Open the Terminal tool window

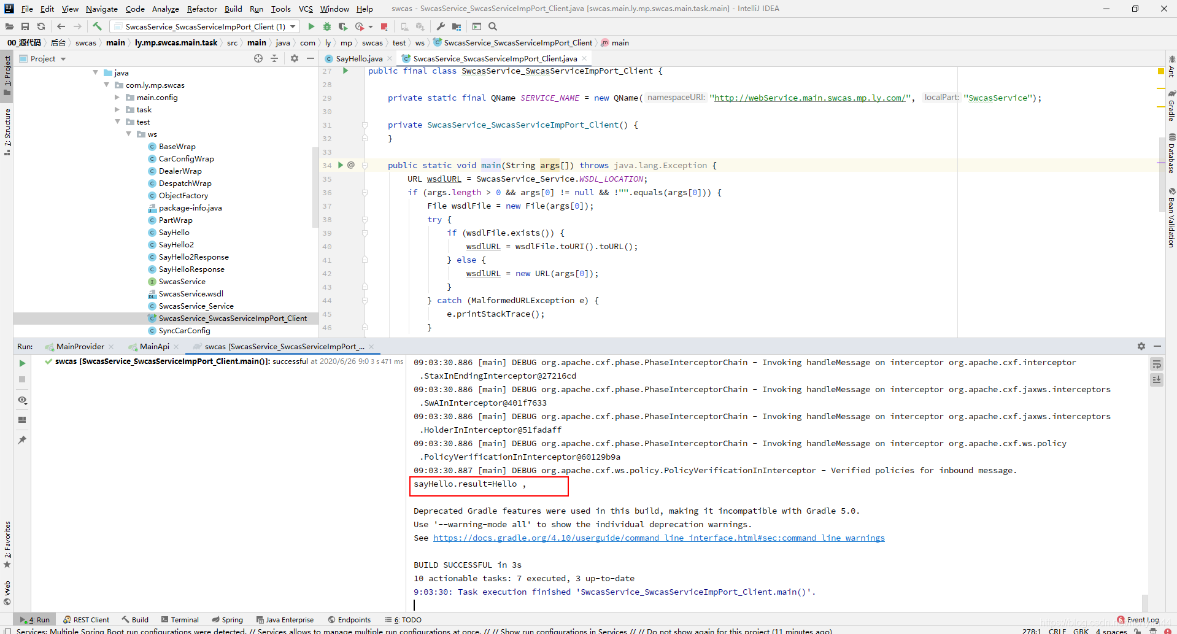[x=180, y=620]
